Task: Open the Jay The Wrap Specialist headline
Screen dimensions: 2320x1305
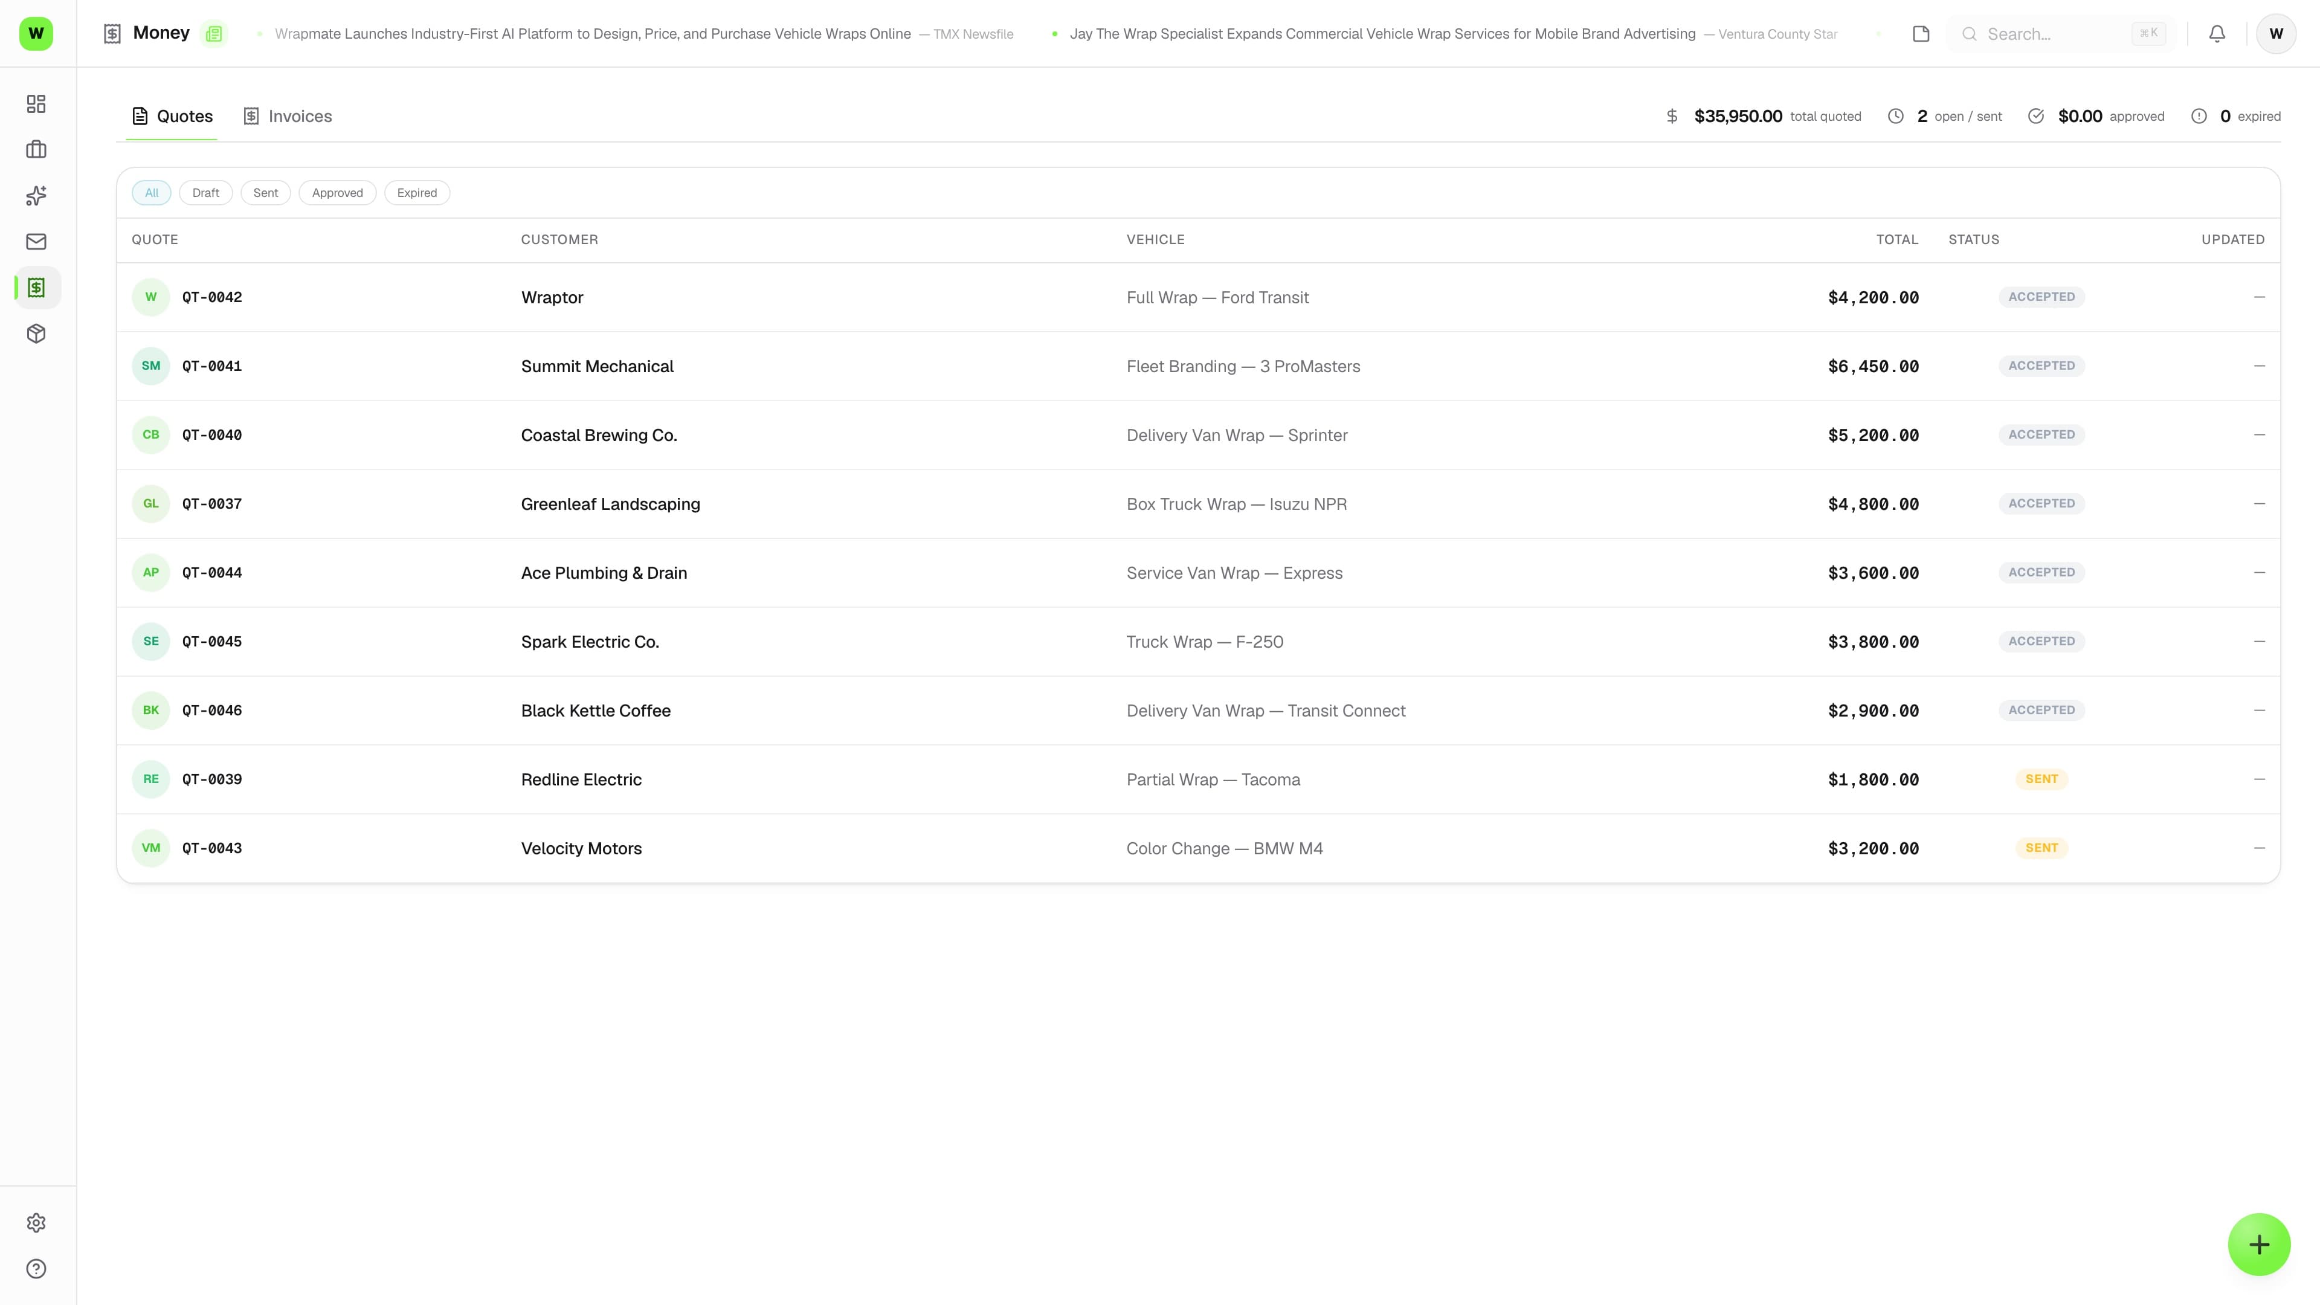Action: (1382, 33)
